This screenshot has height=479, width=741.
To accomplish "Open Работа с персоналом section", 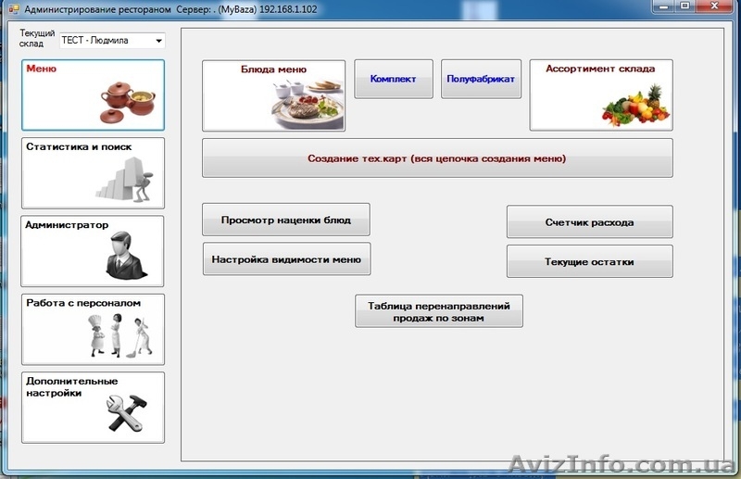I will [94, 329].
